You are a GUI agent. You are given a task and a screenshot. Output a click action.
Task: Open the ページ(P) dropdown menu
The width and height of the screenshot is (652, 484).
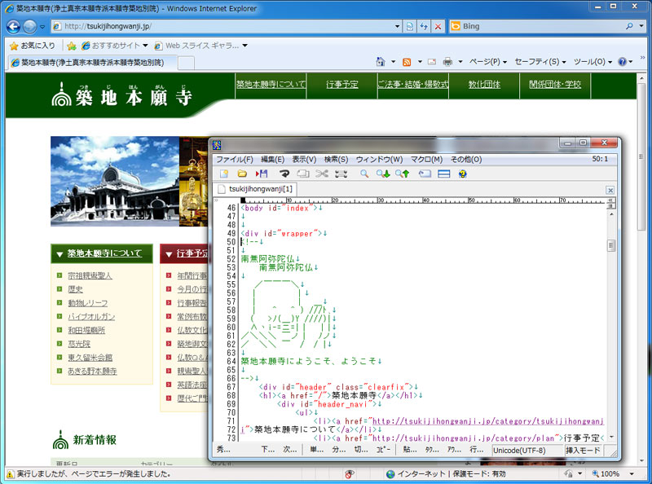(488, 62)
